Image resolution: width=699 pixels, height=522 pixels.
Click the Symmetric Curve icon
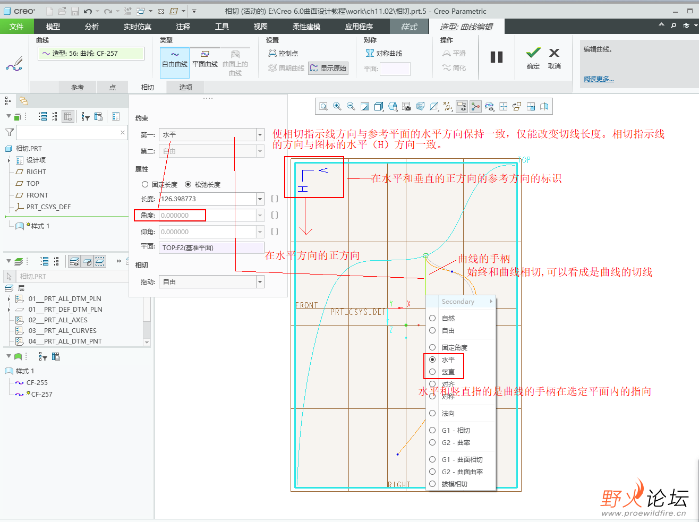tap(383, 53)
